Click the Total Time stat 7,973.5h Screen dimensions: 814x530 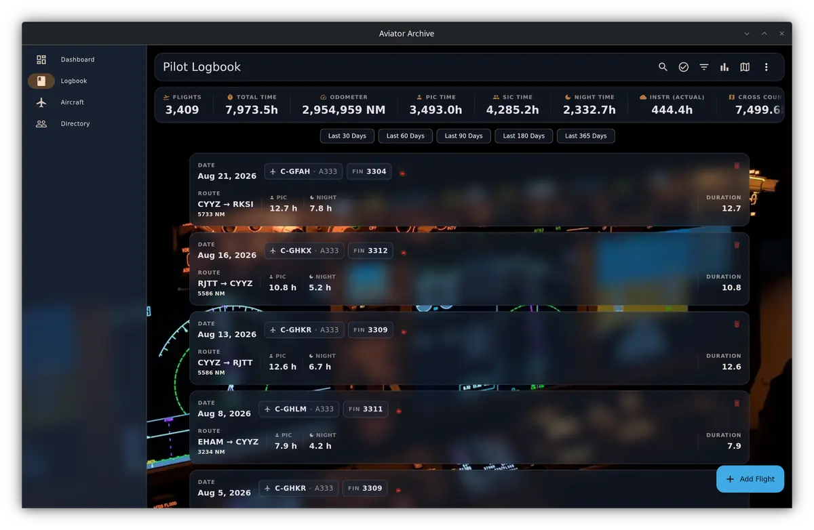click(252, 105)
